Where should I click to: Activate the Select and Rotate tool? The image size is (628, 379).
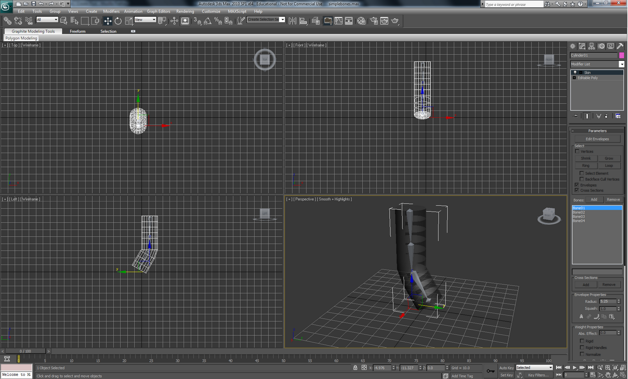pyautogui.click(x=118, y=21)
